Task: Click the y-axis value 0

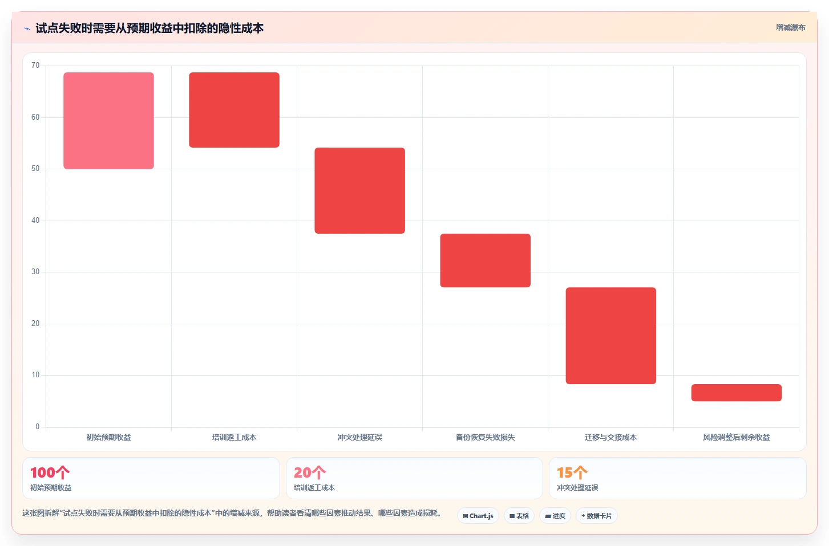Action: pyautogui.click(x=38, y=427)
